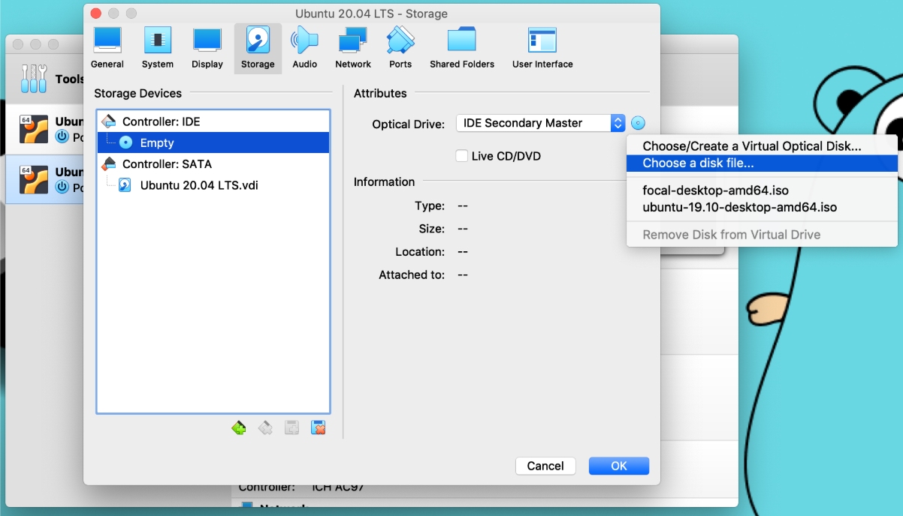Confirm settings with the OK button
The image size is (903, 516).
point(619,466)
